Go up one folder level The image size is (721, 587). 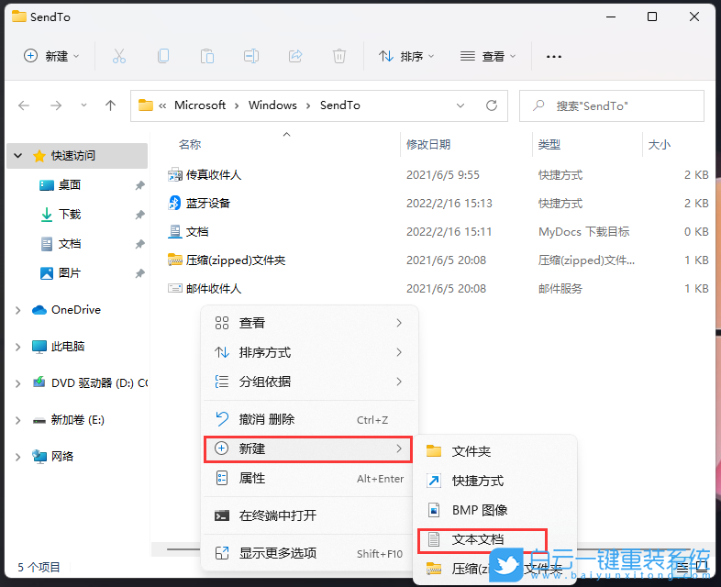(110, 105)
